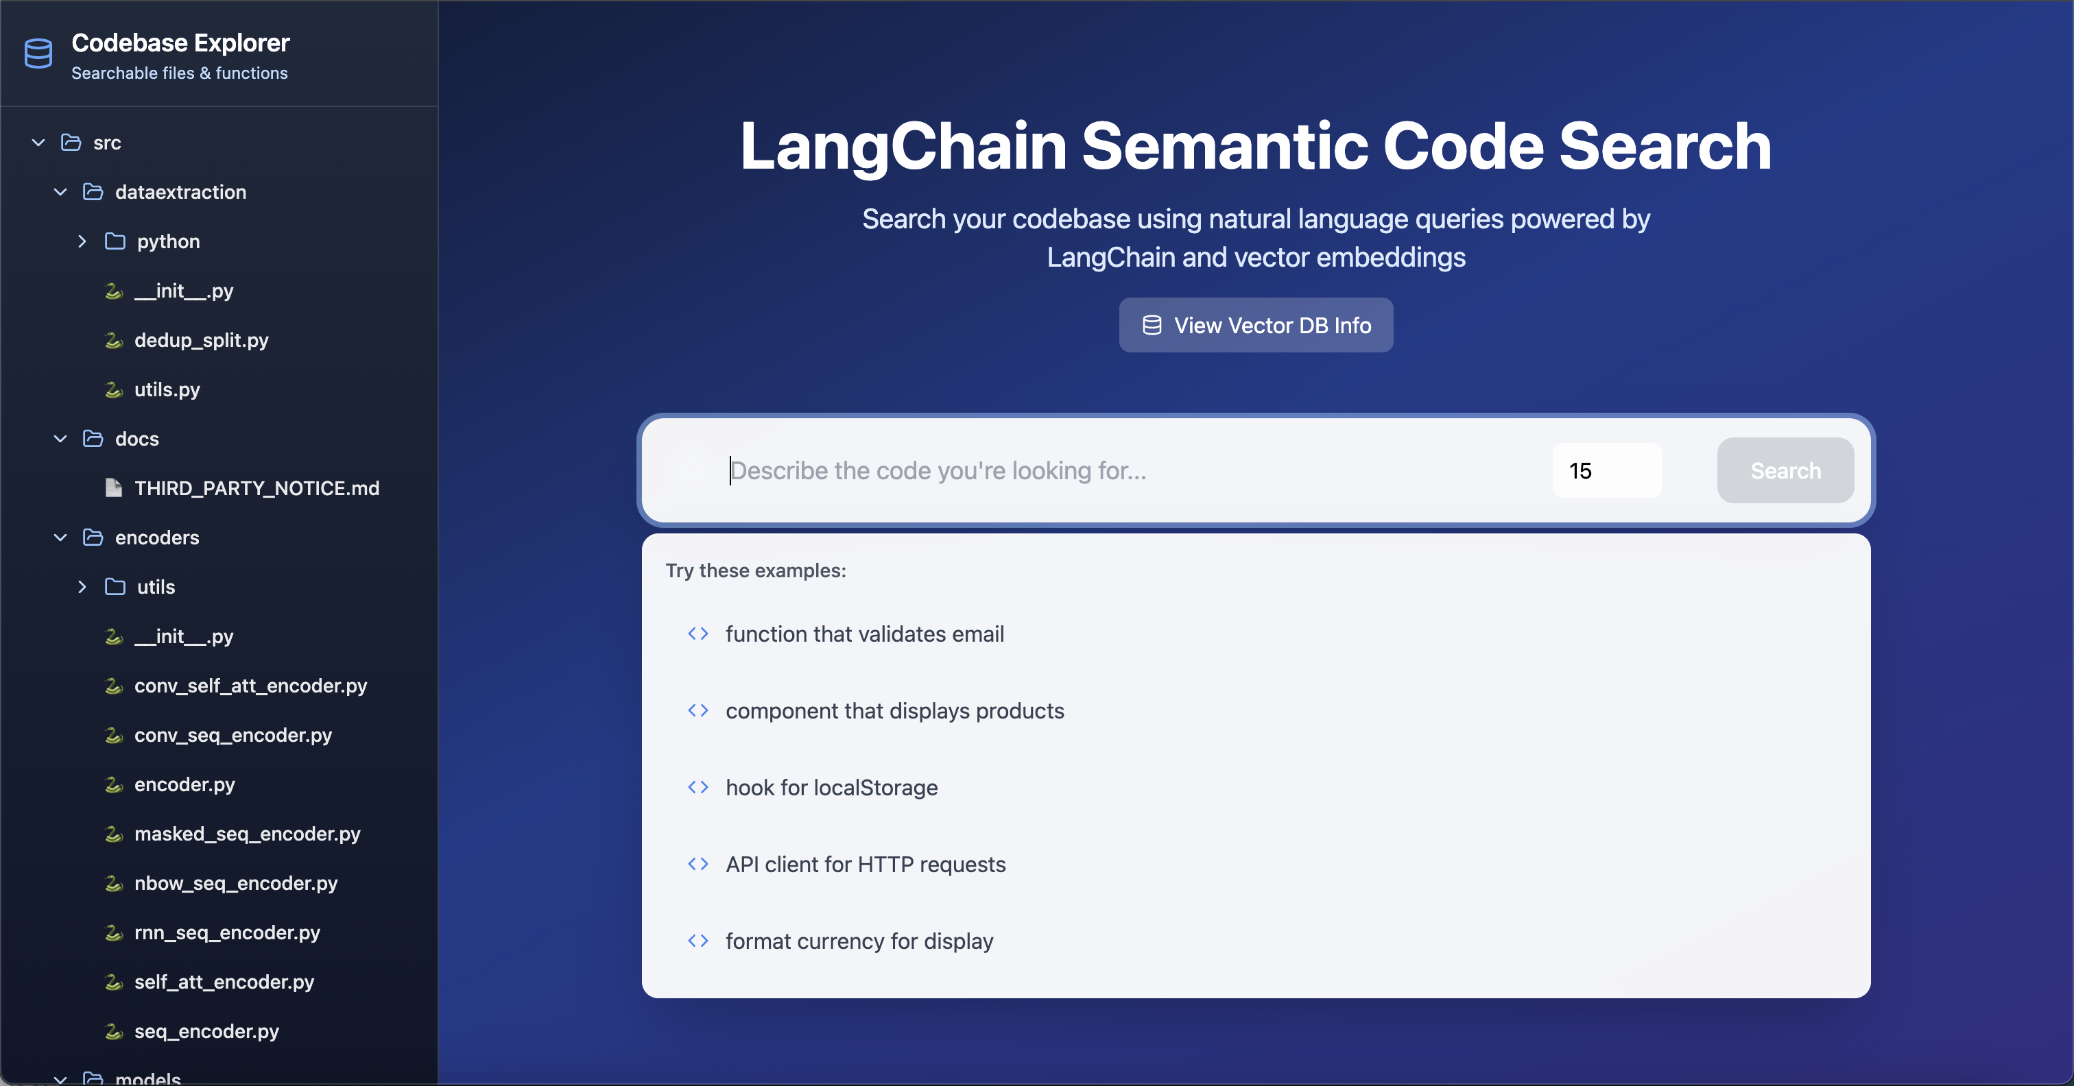Open View Vector DB Info

(1256, 325)
